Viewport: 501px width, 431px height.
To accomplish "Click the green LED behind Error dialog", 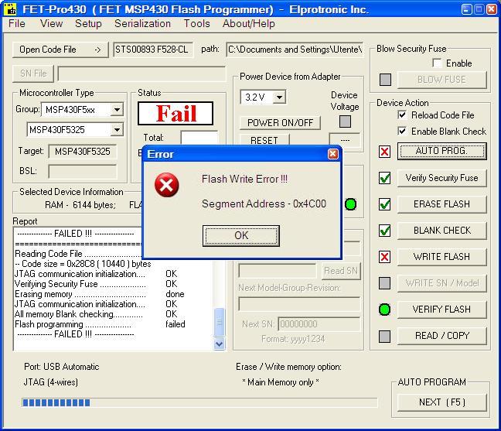I will tap(350, 204).
